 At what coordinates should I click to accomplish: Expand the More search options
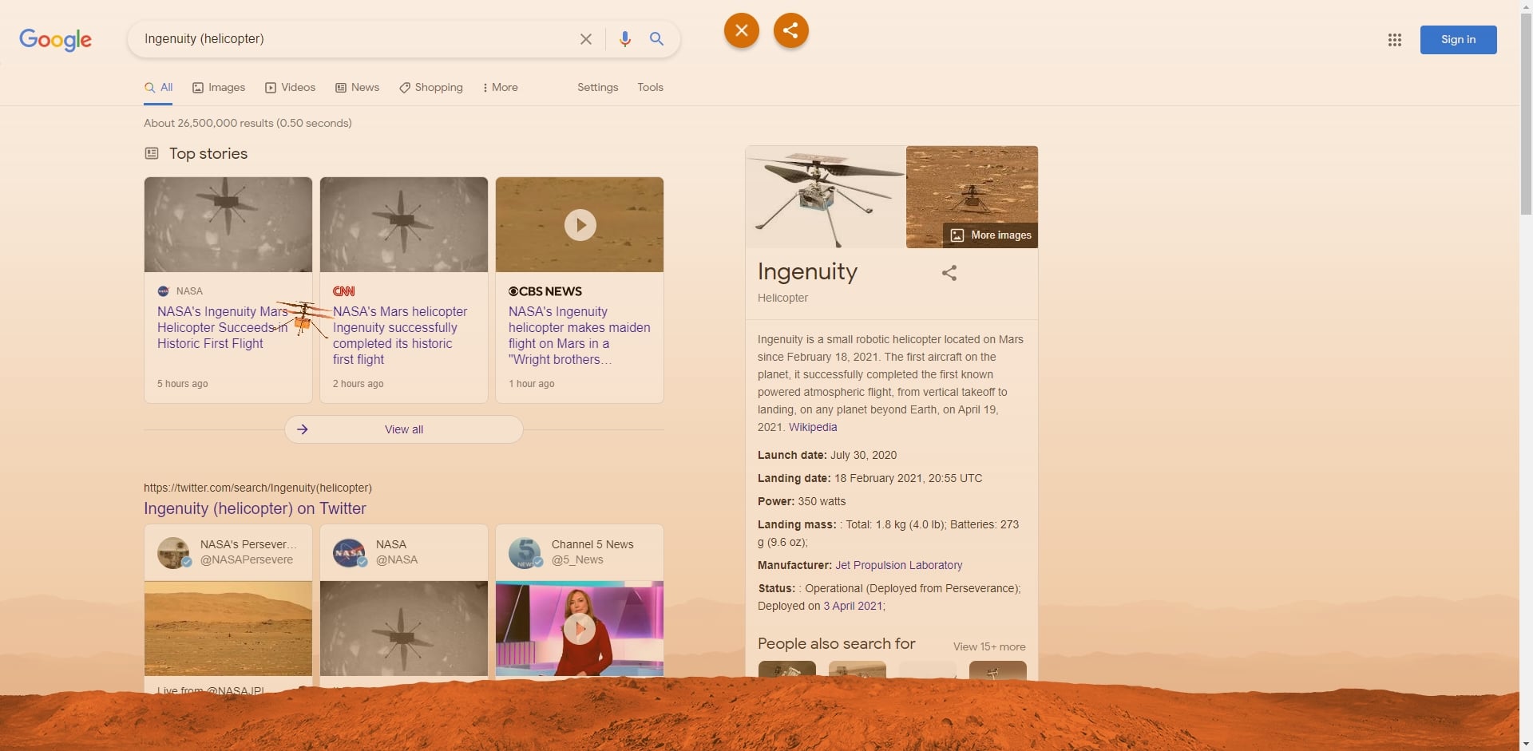pyautogui.click(x=501, y=88)
